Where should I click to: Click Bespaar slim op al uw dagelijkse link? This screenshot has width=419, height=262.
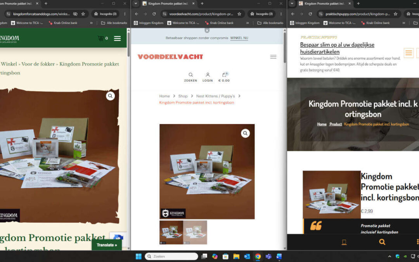(337, 48)
